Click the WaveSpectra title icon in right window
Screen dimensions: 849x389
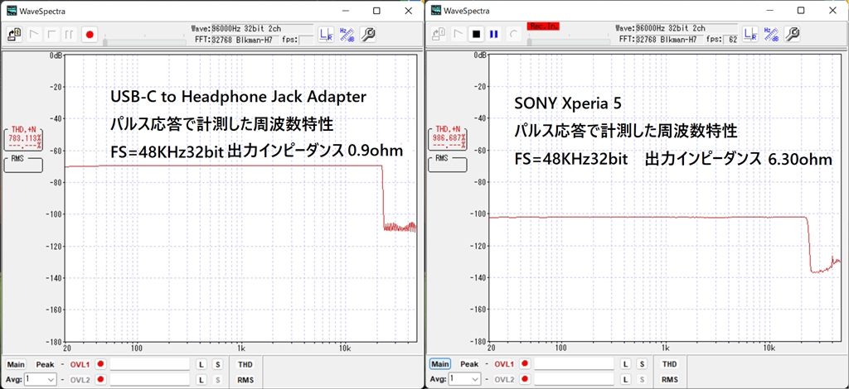[x=434, y=10]
